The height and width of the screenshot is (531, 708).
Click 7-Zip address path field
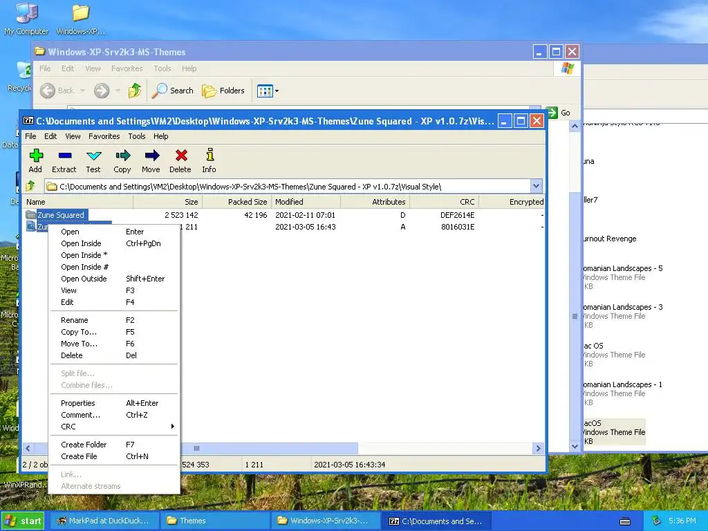[288, 186]
